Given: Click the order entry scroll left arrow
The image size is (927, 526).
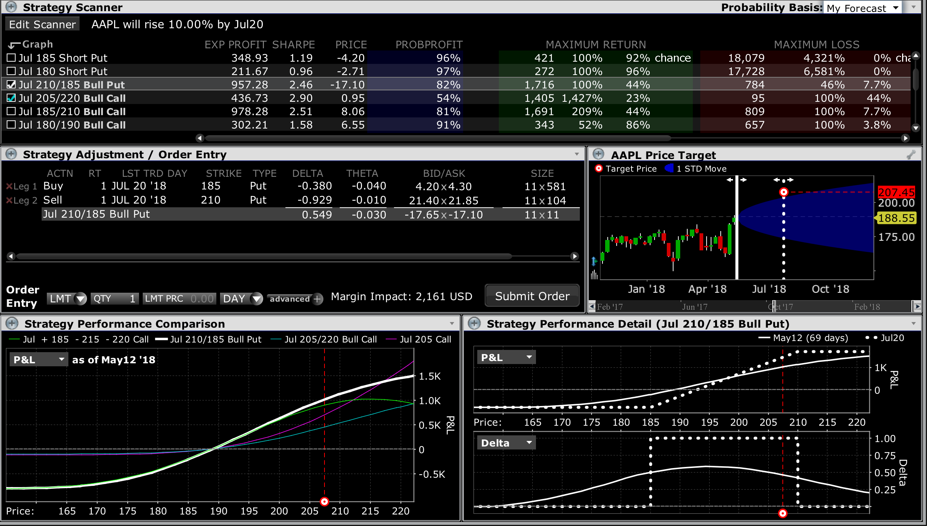Looking at the screenshot, I should click(x=11, y=256).
